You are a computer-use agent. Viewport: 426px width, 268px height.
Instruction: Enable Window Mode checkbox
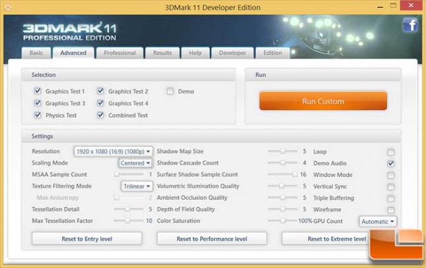click(391, 175)
